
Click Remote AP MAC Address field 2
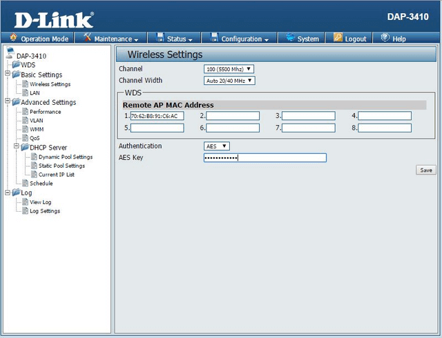[233, 116]
